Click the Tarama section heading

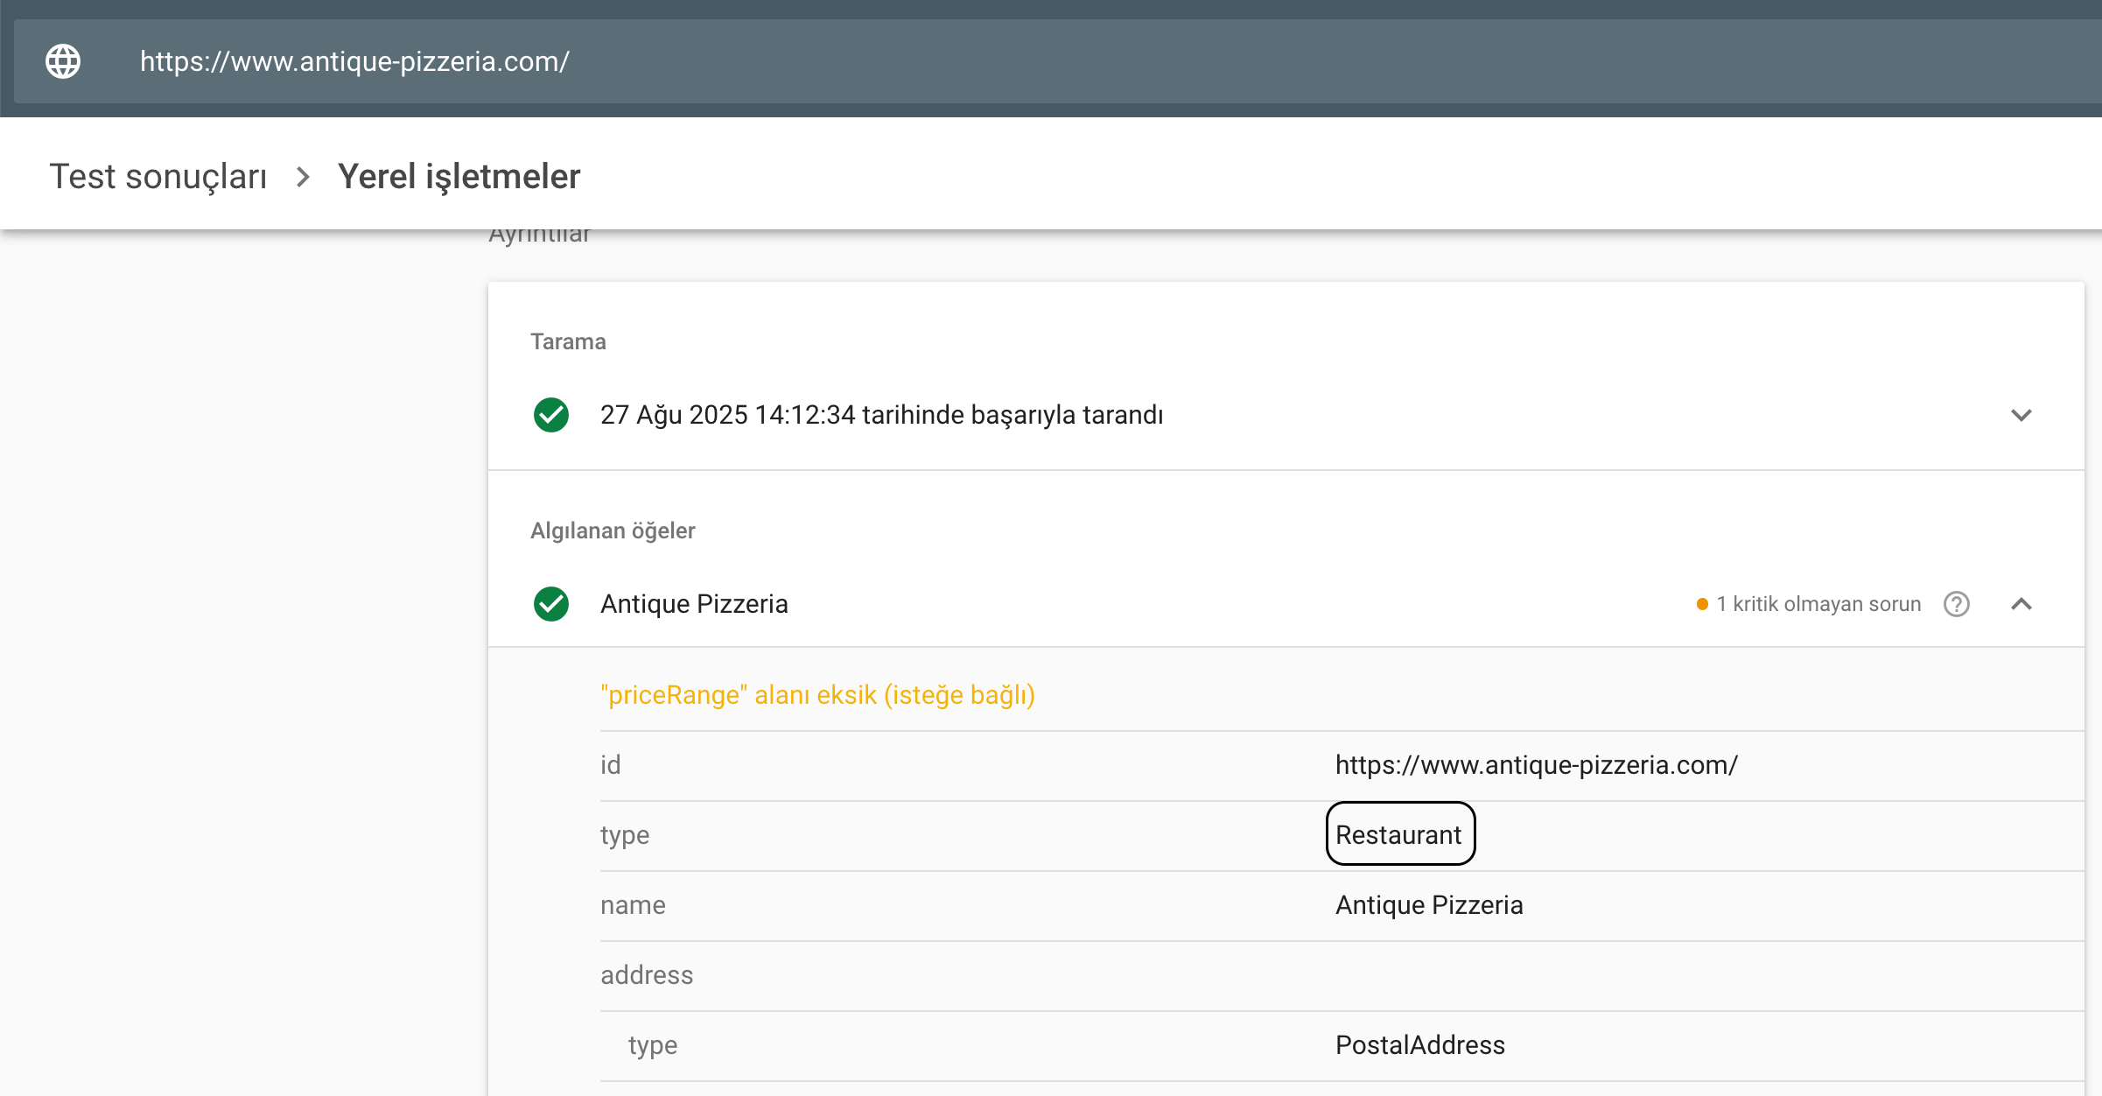click(568, 341)
